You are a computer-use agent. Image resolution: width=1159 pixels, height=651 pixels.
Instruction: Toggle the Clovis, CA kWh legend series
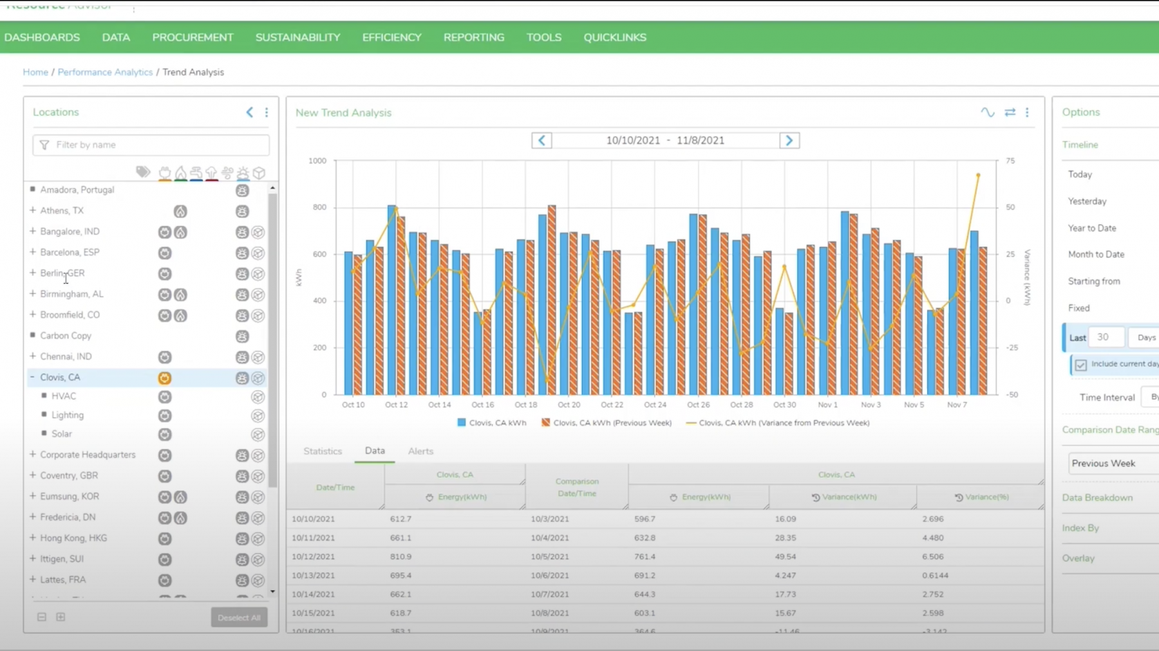(x=492, y=423)
